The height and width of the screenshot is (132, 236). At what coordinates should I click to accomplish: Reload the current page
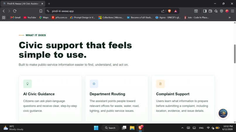pyautogui.click(x=15, y=11)
